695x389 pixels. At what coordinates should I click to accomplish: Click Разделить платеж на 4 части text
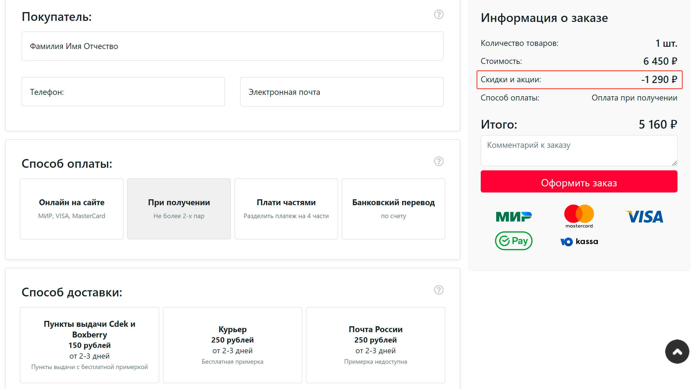(286, 216)
